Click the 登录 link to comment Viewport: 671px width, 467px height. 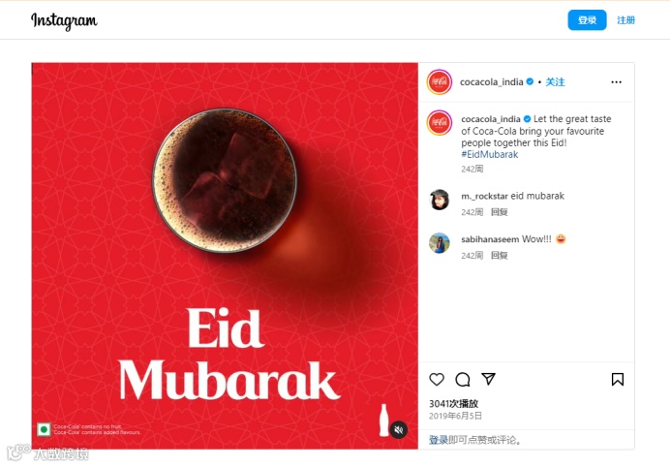click(x=439, y=440)
